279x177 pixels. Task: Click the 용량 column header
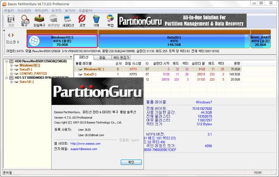click(x=237, y=64)
